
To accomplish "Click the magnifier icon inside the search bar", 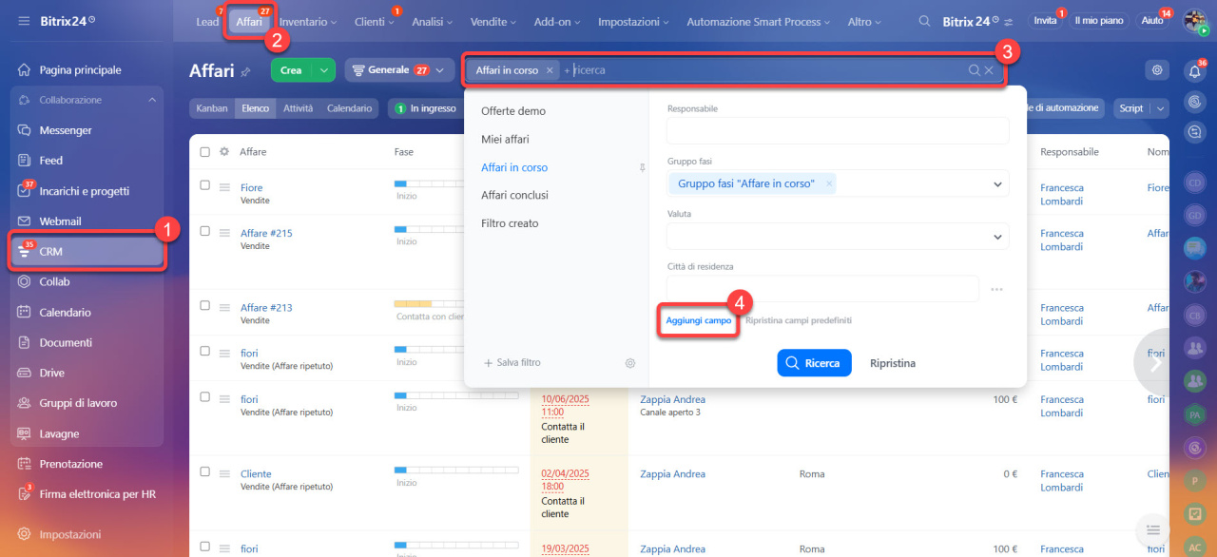I will click(975, 70).
